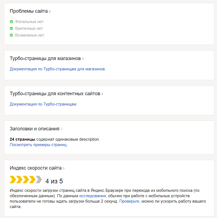
Task: Open Документация по Турбо-страницам link
Action: coord(43,104)
